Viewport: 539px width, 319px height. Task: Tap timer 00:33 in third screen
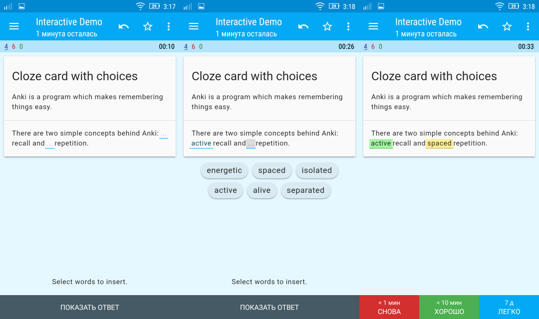pos(526,47)
